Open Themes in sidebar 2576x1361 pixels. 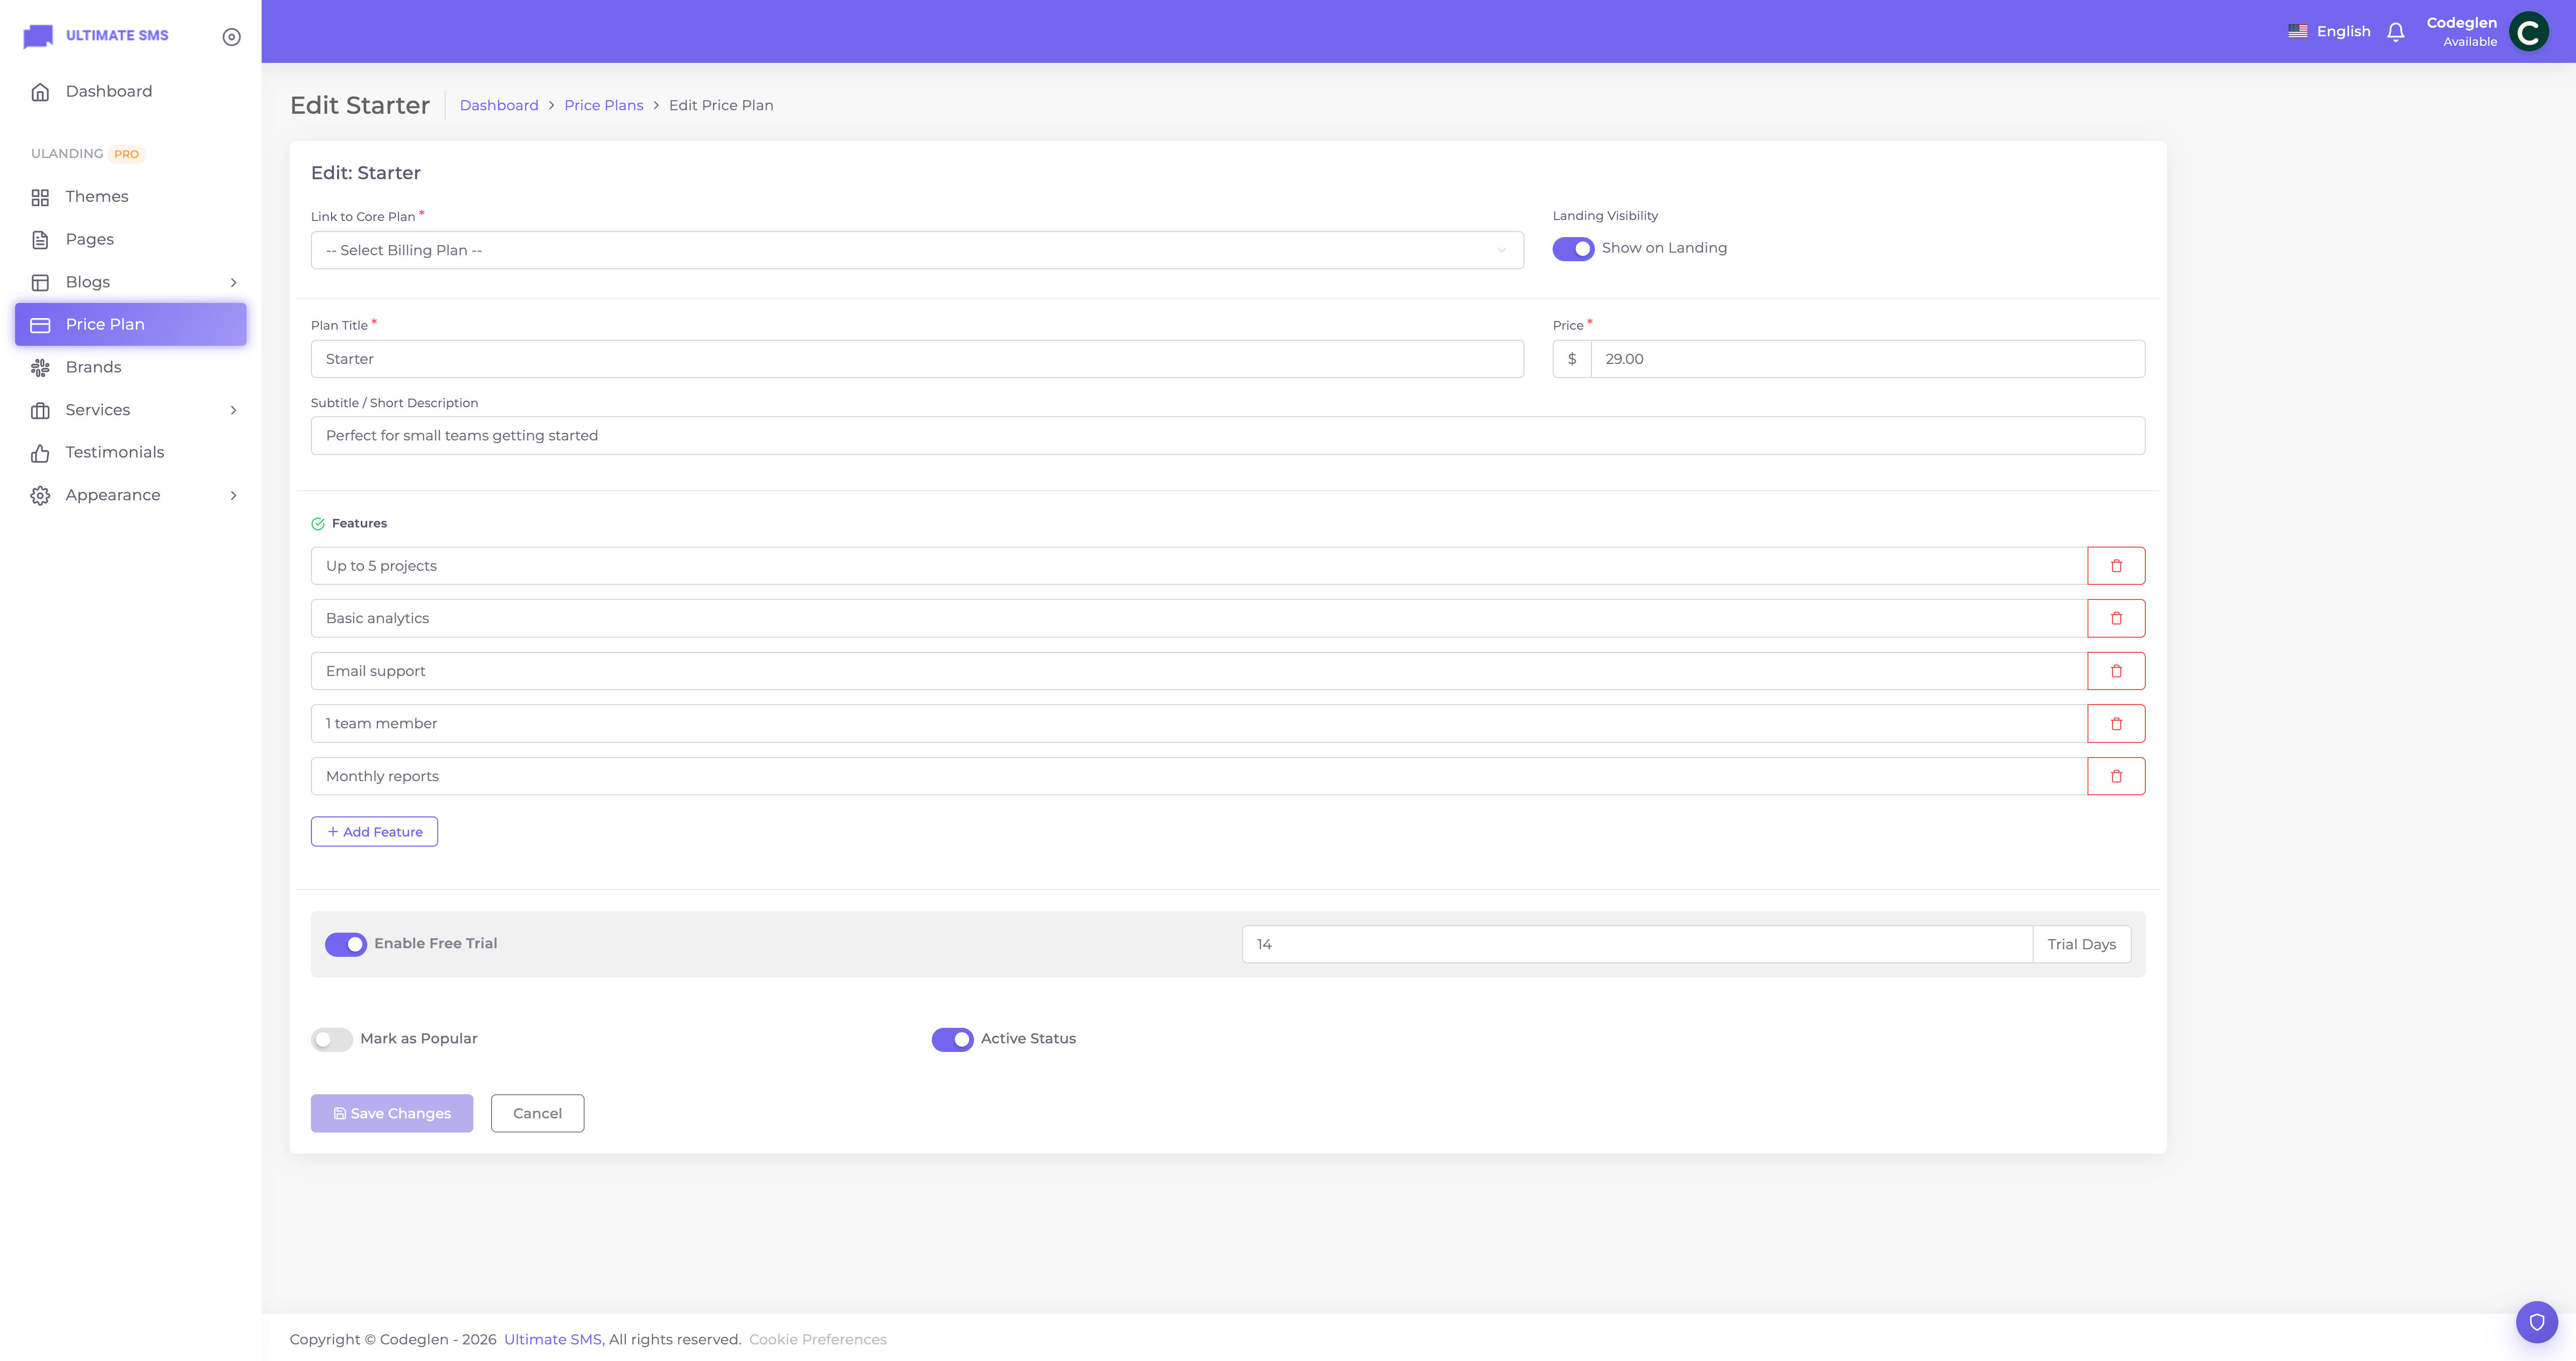(x=131, y=196)
